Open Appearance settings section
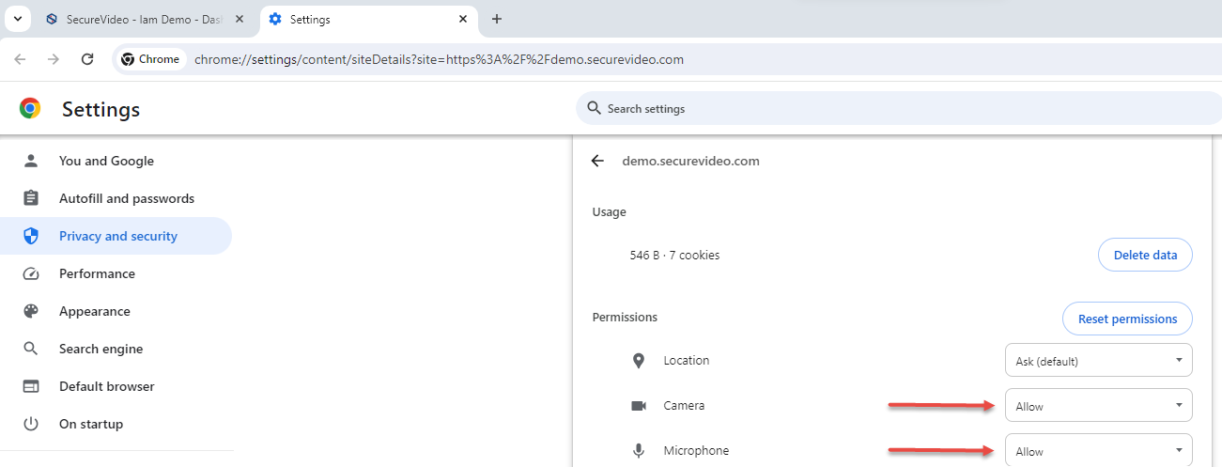The width and height of the screenshot is (1222, 467). (x=94, y=311)
